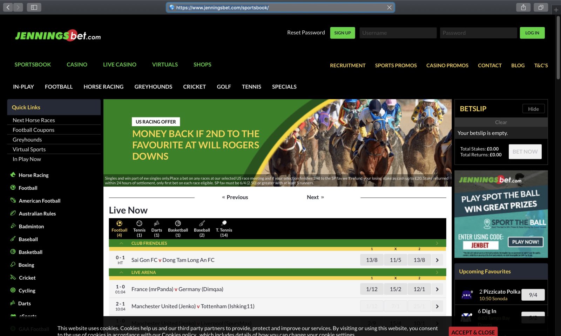Open the CASINO menu item
Screen dimensions: 561x336
[x=76, y=64]
